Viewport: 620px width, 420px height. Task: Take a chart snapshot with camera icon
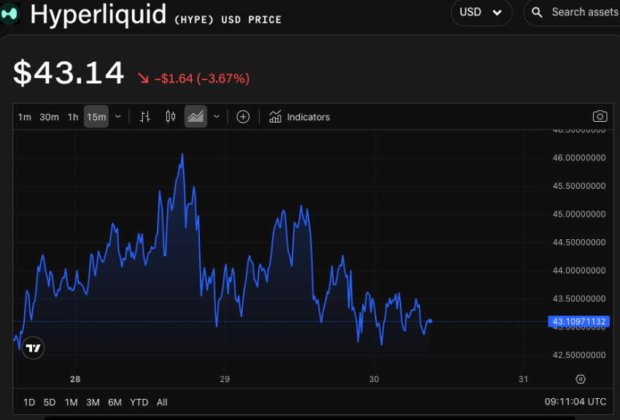(x=600, y=117)
